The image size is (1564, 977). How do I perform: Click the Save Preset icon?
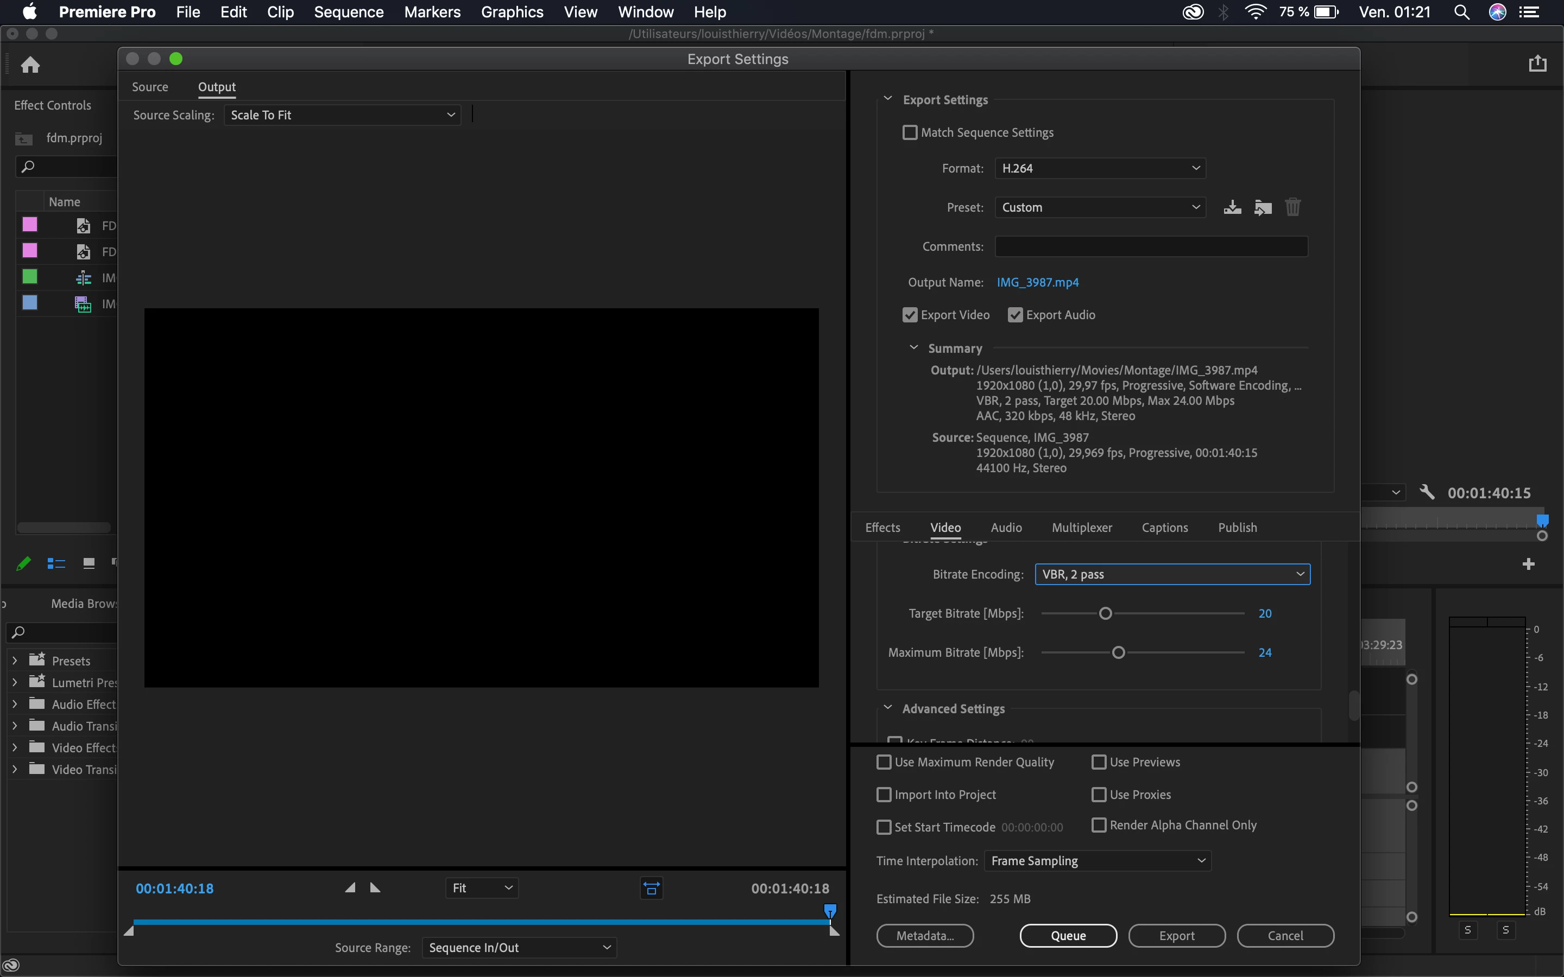pos(1232,207)
